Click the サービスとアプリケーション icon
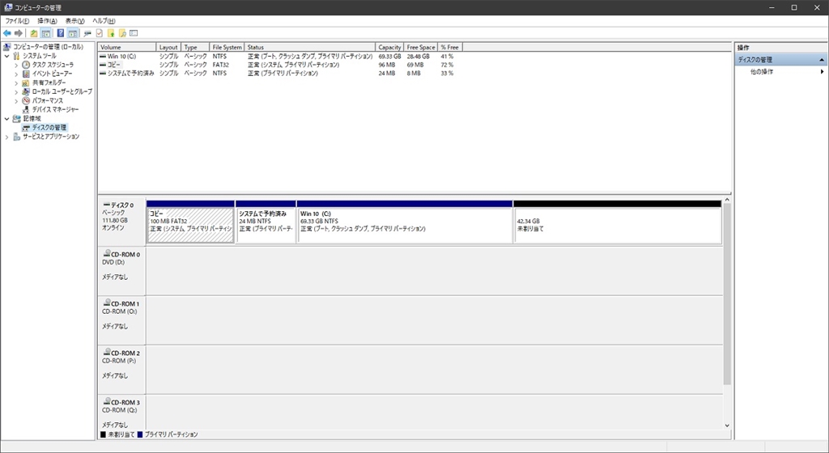 tap(17, 136)
